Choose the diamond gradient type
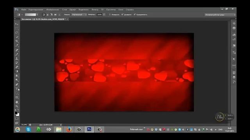Image resolution: width=250 pixels, height=140 pixels. (x=59, y=15)
